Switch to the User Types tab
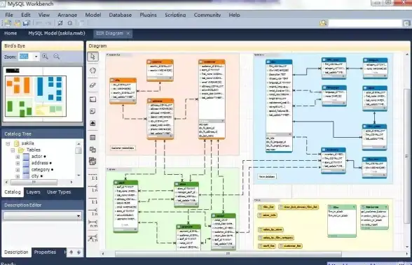Screen dimensions: 412x265 (59, 192)
